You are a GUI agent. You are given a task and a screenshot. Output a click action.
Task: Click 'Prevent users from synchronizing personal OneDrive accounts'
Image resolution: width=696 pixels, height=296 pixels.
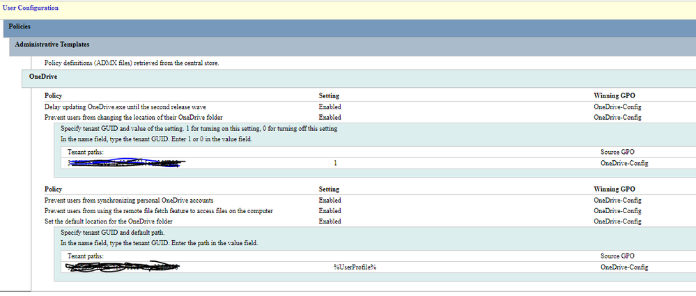[x=129, y=201]
